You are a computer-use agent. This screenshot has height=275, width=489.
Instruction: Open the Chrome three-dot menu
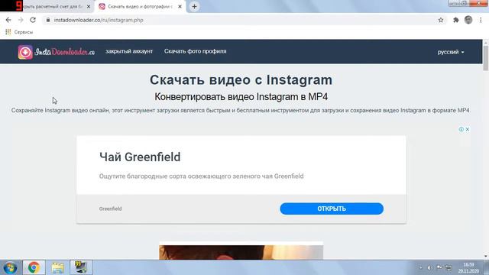tap(481, 20)
